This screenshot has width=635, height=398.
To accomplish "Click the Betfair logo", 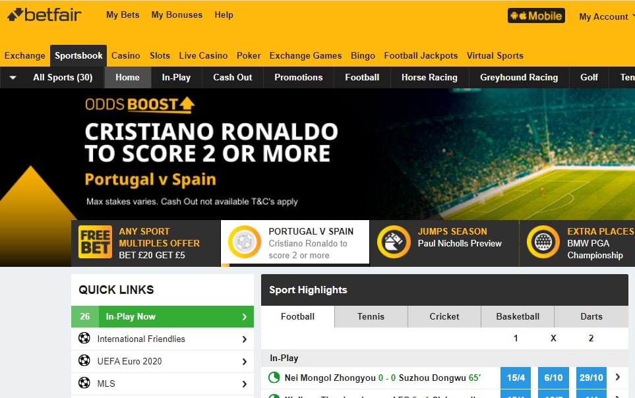I will (x=44, y=14).
